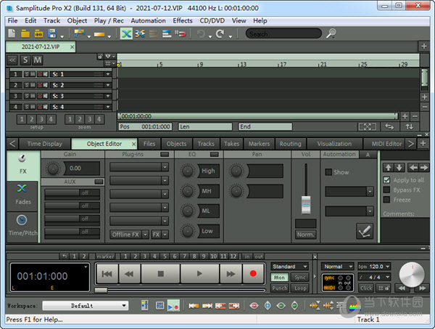Screen dimensions: 435x329
Task: Open the bpm 120.0 tempo dropdown
Action: 374,267
